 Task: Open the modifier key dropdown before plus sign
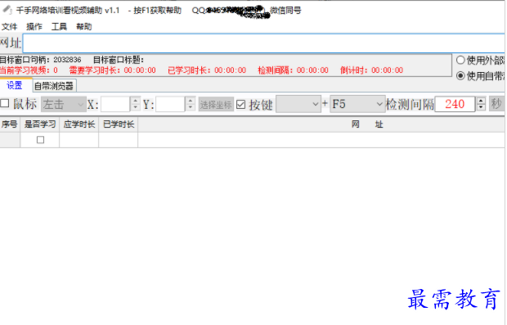point(298,104)
